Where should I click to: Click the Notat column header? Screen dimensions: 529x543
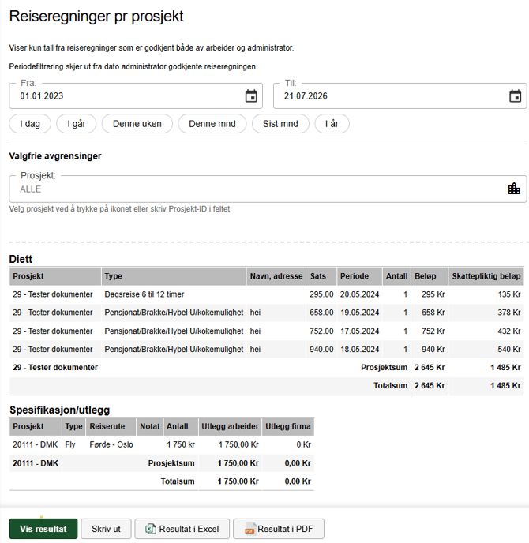coord(150,426)
